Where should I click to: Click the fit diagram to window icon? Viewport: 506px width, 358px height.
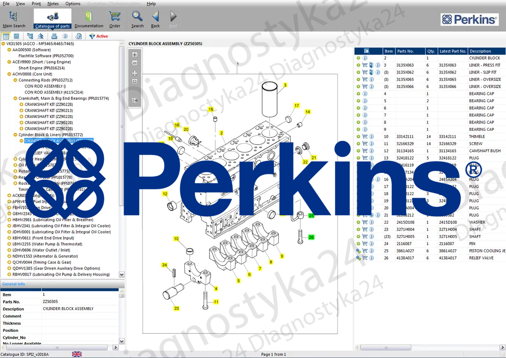pyautogui.click(x=135, y=73)
